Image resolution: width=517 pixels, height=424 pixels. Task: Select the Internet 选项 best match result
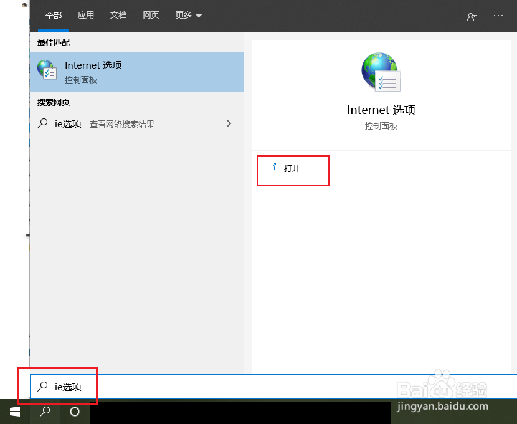pyautogui.click(x=137, y=72)
